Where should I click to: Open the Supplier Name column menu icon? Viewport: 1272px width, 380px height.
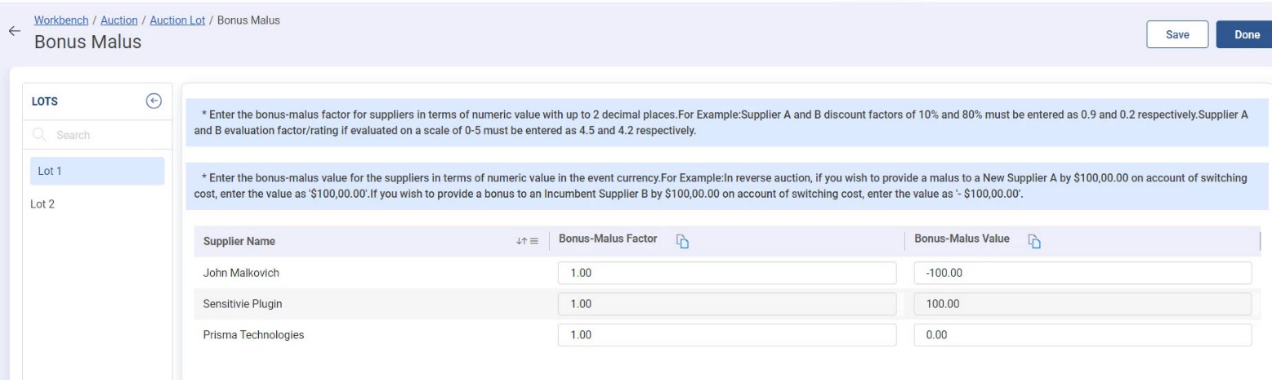tap(534, 241)
